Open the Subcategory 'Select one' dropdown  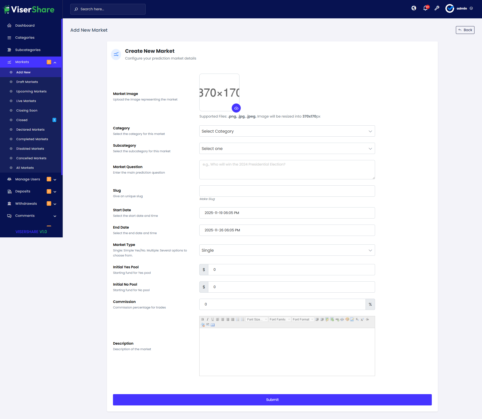287,148
